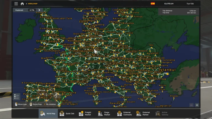This screenshot has width=212, height=119.
Task: Click the Palermo city label
Action: 115,103
